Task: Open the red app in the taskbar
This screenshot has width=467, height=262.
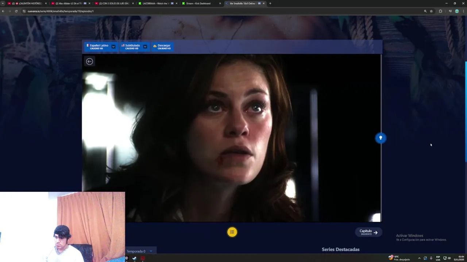Action: 142,258
